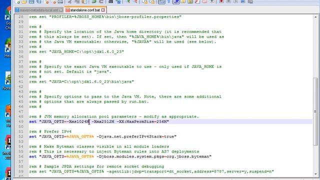The width and height of the screenshot is (320, 180).
Task: Click the Copy toolbar icon
Action: coord(77,2)
